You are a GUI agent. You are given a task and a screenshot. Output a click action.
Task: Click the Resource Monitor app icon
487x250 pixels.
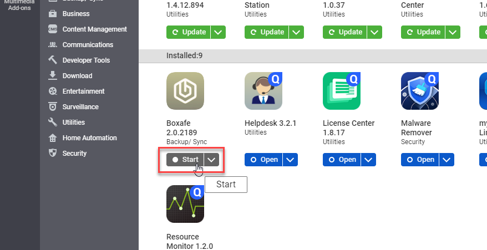(185, 204)
